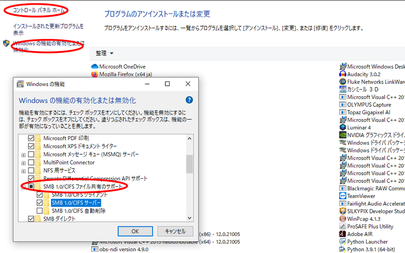Click the features list scroll down arrow
Screen dimensions: 405x253
pos(190,218)
